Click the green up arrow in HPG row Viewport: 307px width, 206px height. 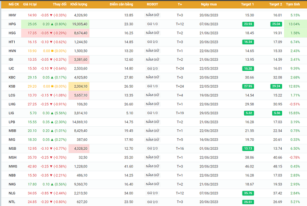pyautogui.click(x=52, y=24)
